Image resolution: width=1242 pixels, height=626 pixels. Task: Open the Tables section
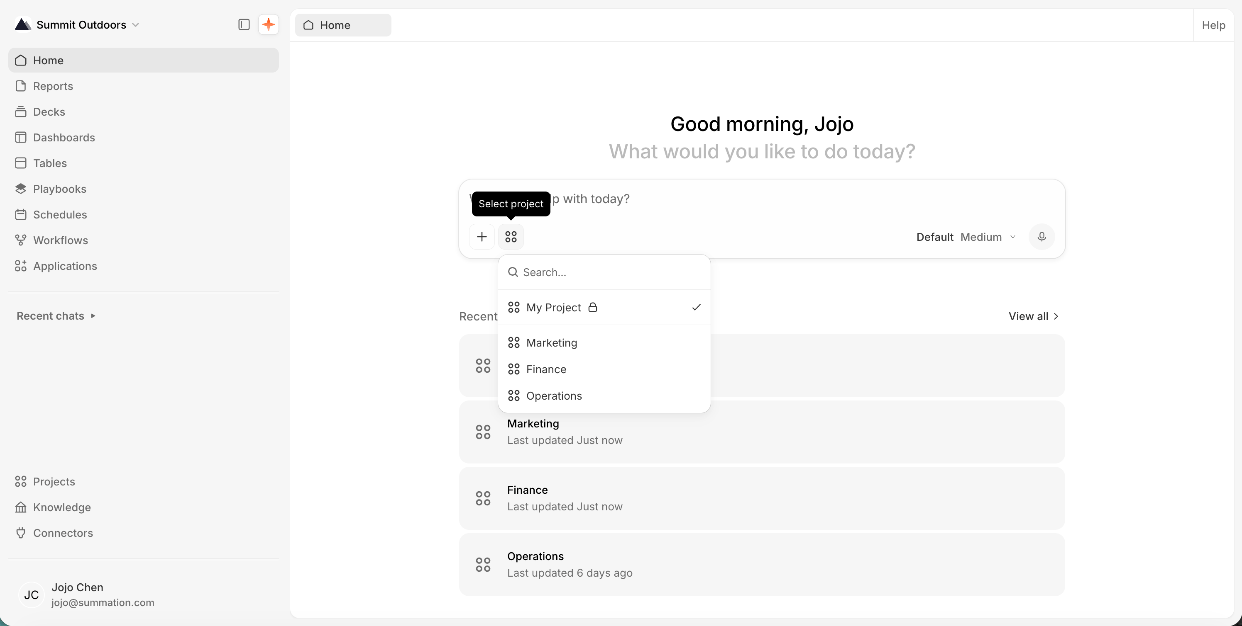coord(144,163)
